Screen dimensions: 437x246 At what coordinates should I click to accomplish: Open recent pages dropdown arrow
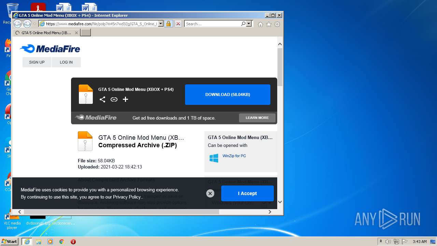click(34, 24)
